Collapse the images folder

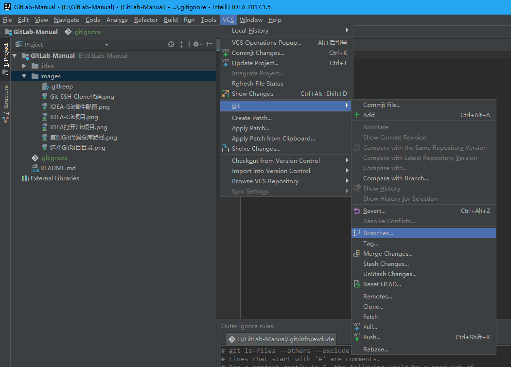tap(24, 76)
